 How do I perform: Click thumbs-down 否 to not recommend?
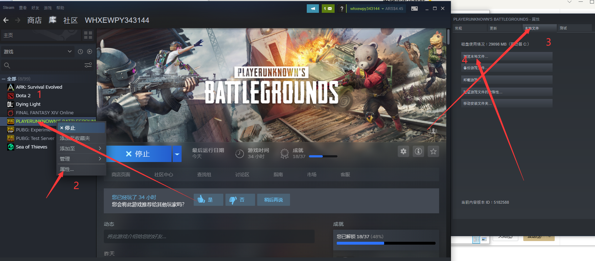point(240,200)
